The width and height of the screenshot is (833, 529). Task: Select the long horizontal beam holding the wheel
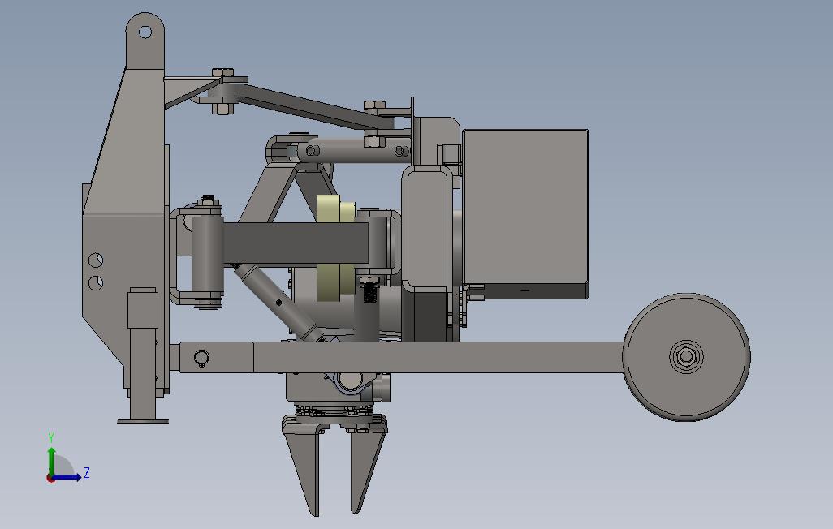[x=401, y=357]
